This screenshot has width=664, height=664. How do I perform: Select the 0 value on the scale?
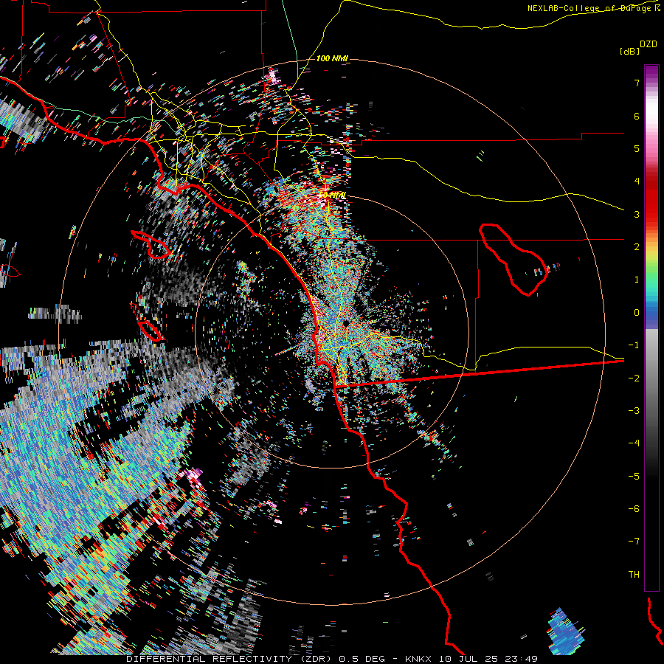tap(637, 313)
